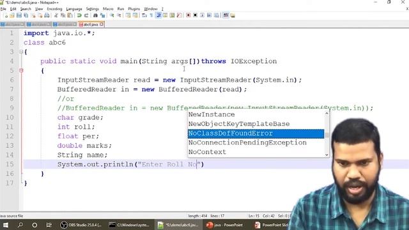Click the taskbar search icon
This screenshot has width=409, height=230.
click(x=20, y=225)
